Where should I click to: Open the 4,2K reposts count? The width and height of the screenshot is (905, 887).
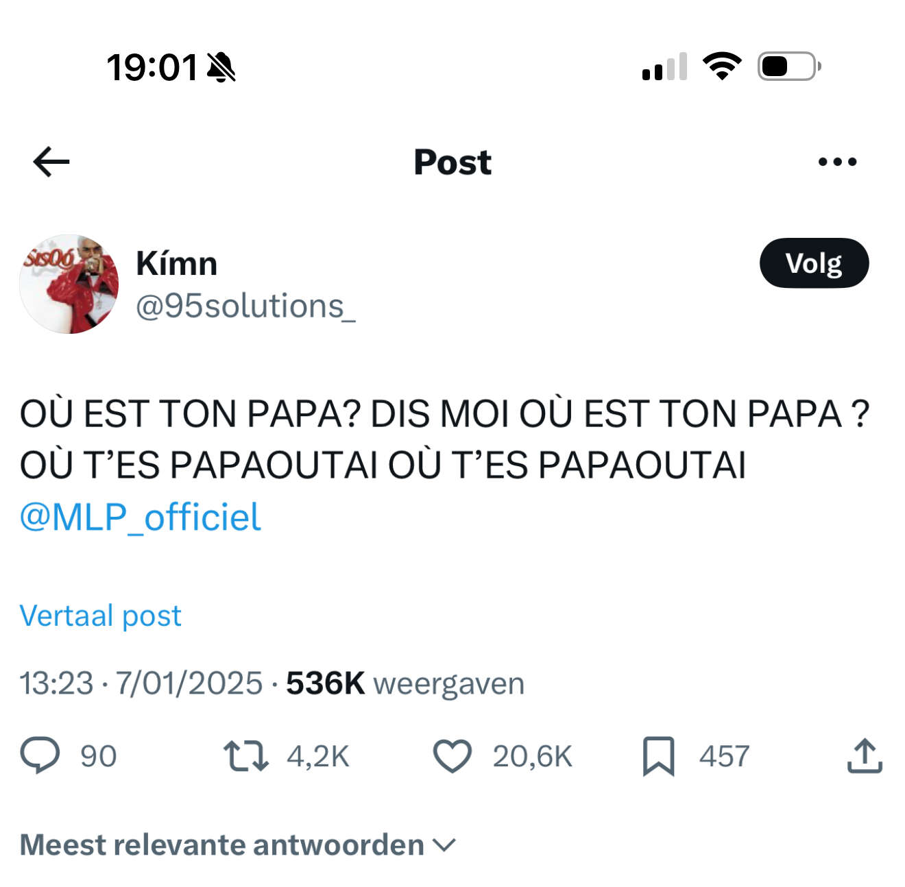[x=318, y=756]
